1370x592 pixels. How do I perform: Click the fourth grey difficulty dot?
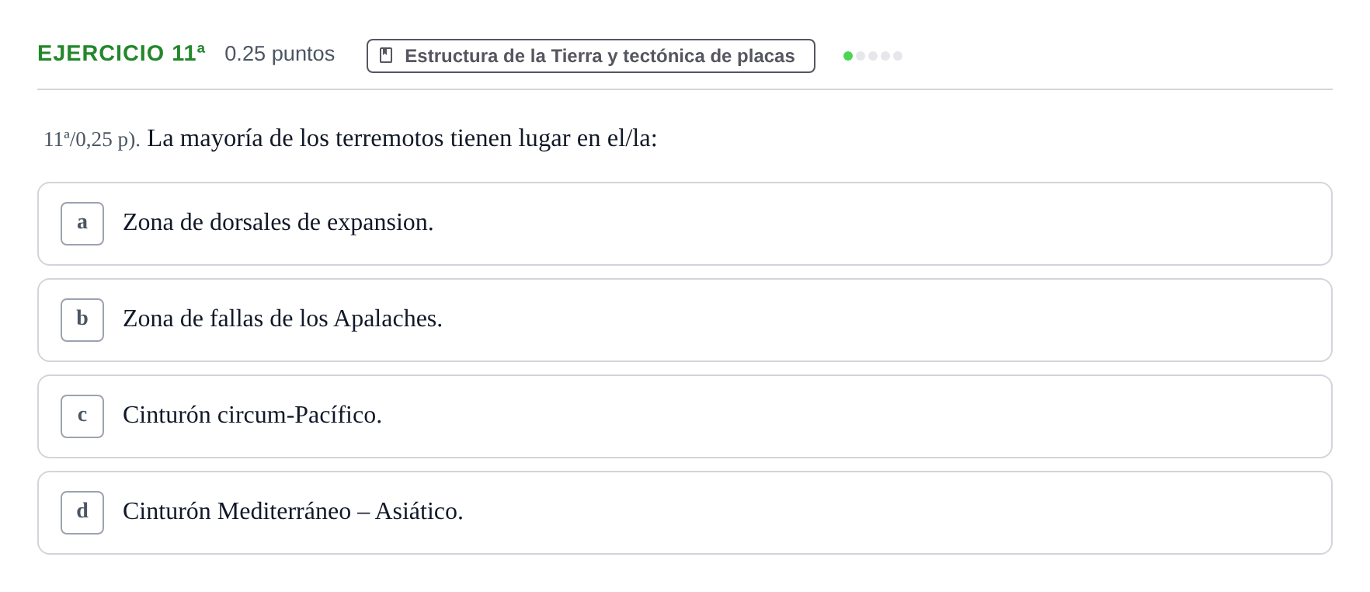[x=885, y=56]
